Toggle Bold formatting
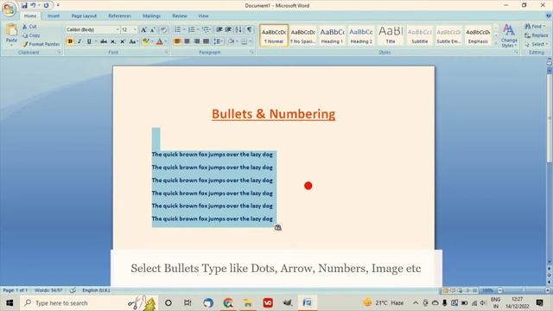The width and height of the screenshot is (553, 311). click(70, 41)
